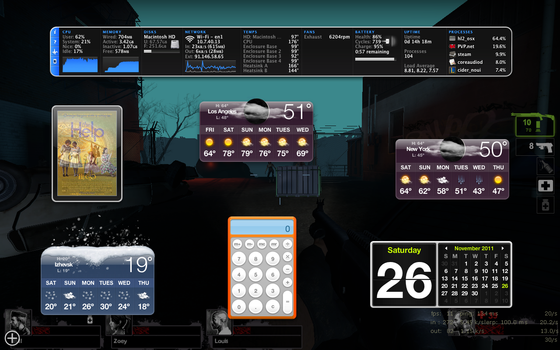Click the calculator plus button

[287, 282]
